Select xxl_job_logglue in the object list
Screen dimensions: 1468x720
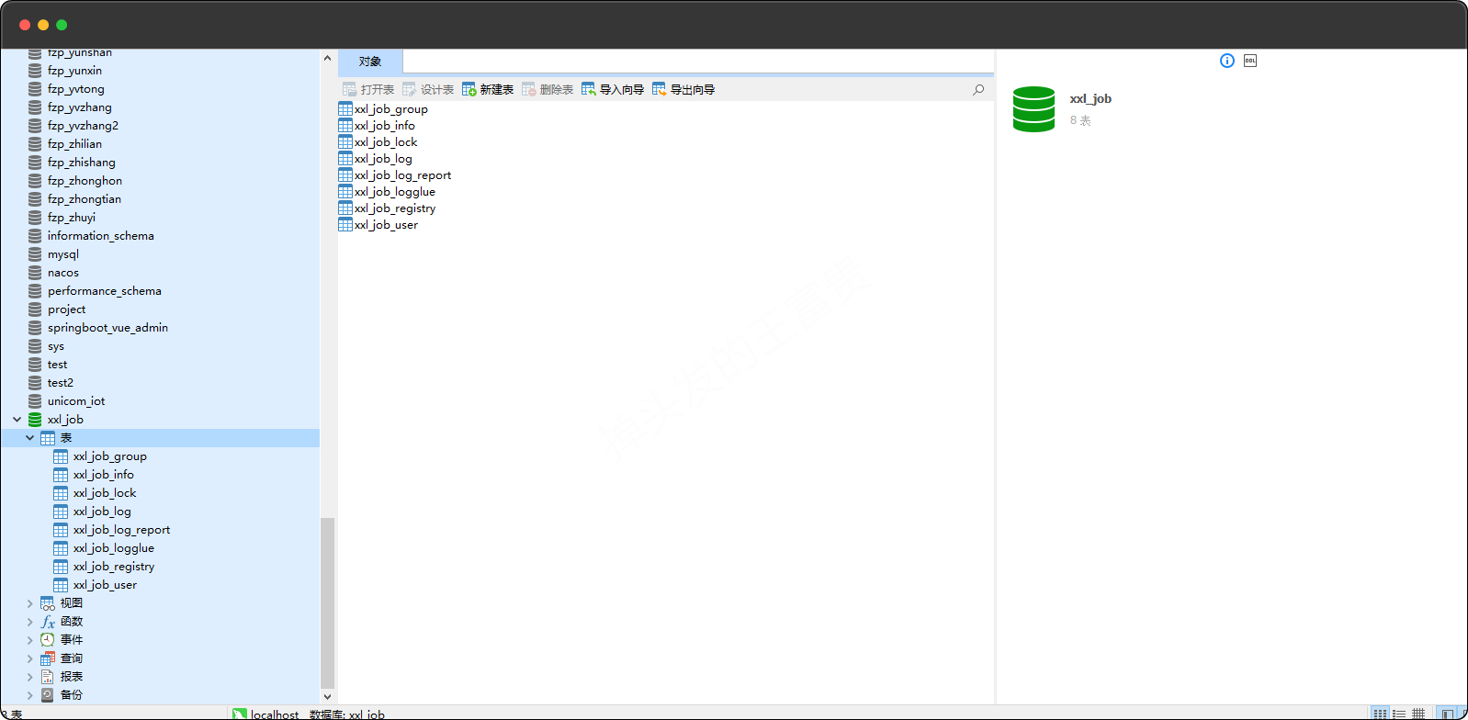click(x=387, y=192)
